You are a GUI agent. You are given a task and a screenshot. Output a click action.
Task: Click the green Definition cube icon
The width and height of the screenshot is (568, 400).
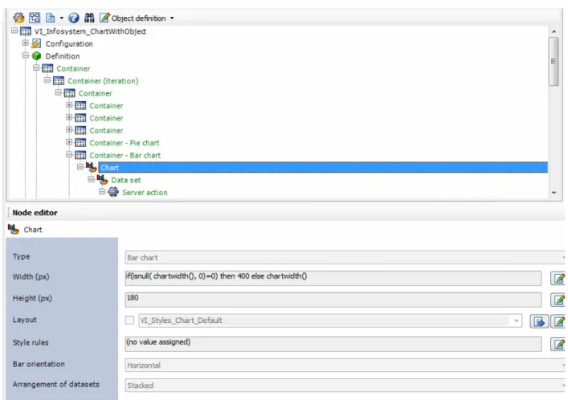37,56
